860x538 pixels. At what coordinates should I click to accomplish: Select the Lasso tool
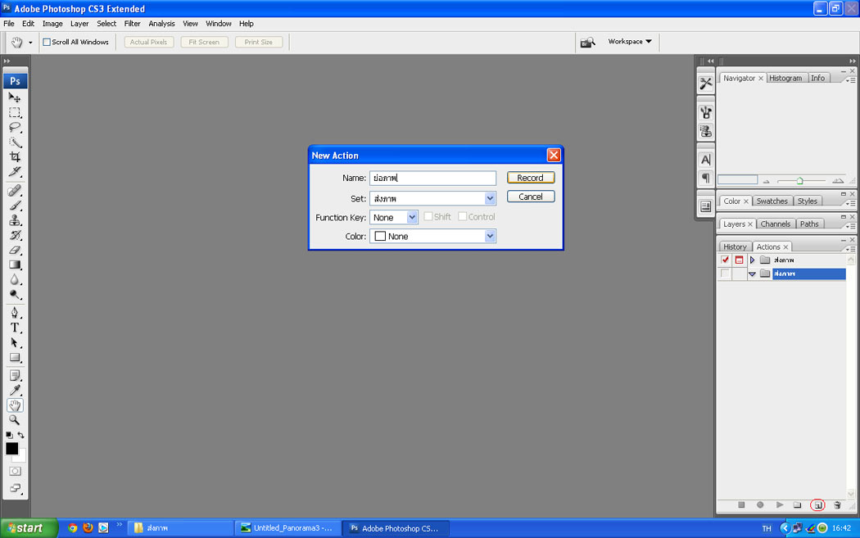point(15,128)
